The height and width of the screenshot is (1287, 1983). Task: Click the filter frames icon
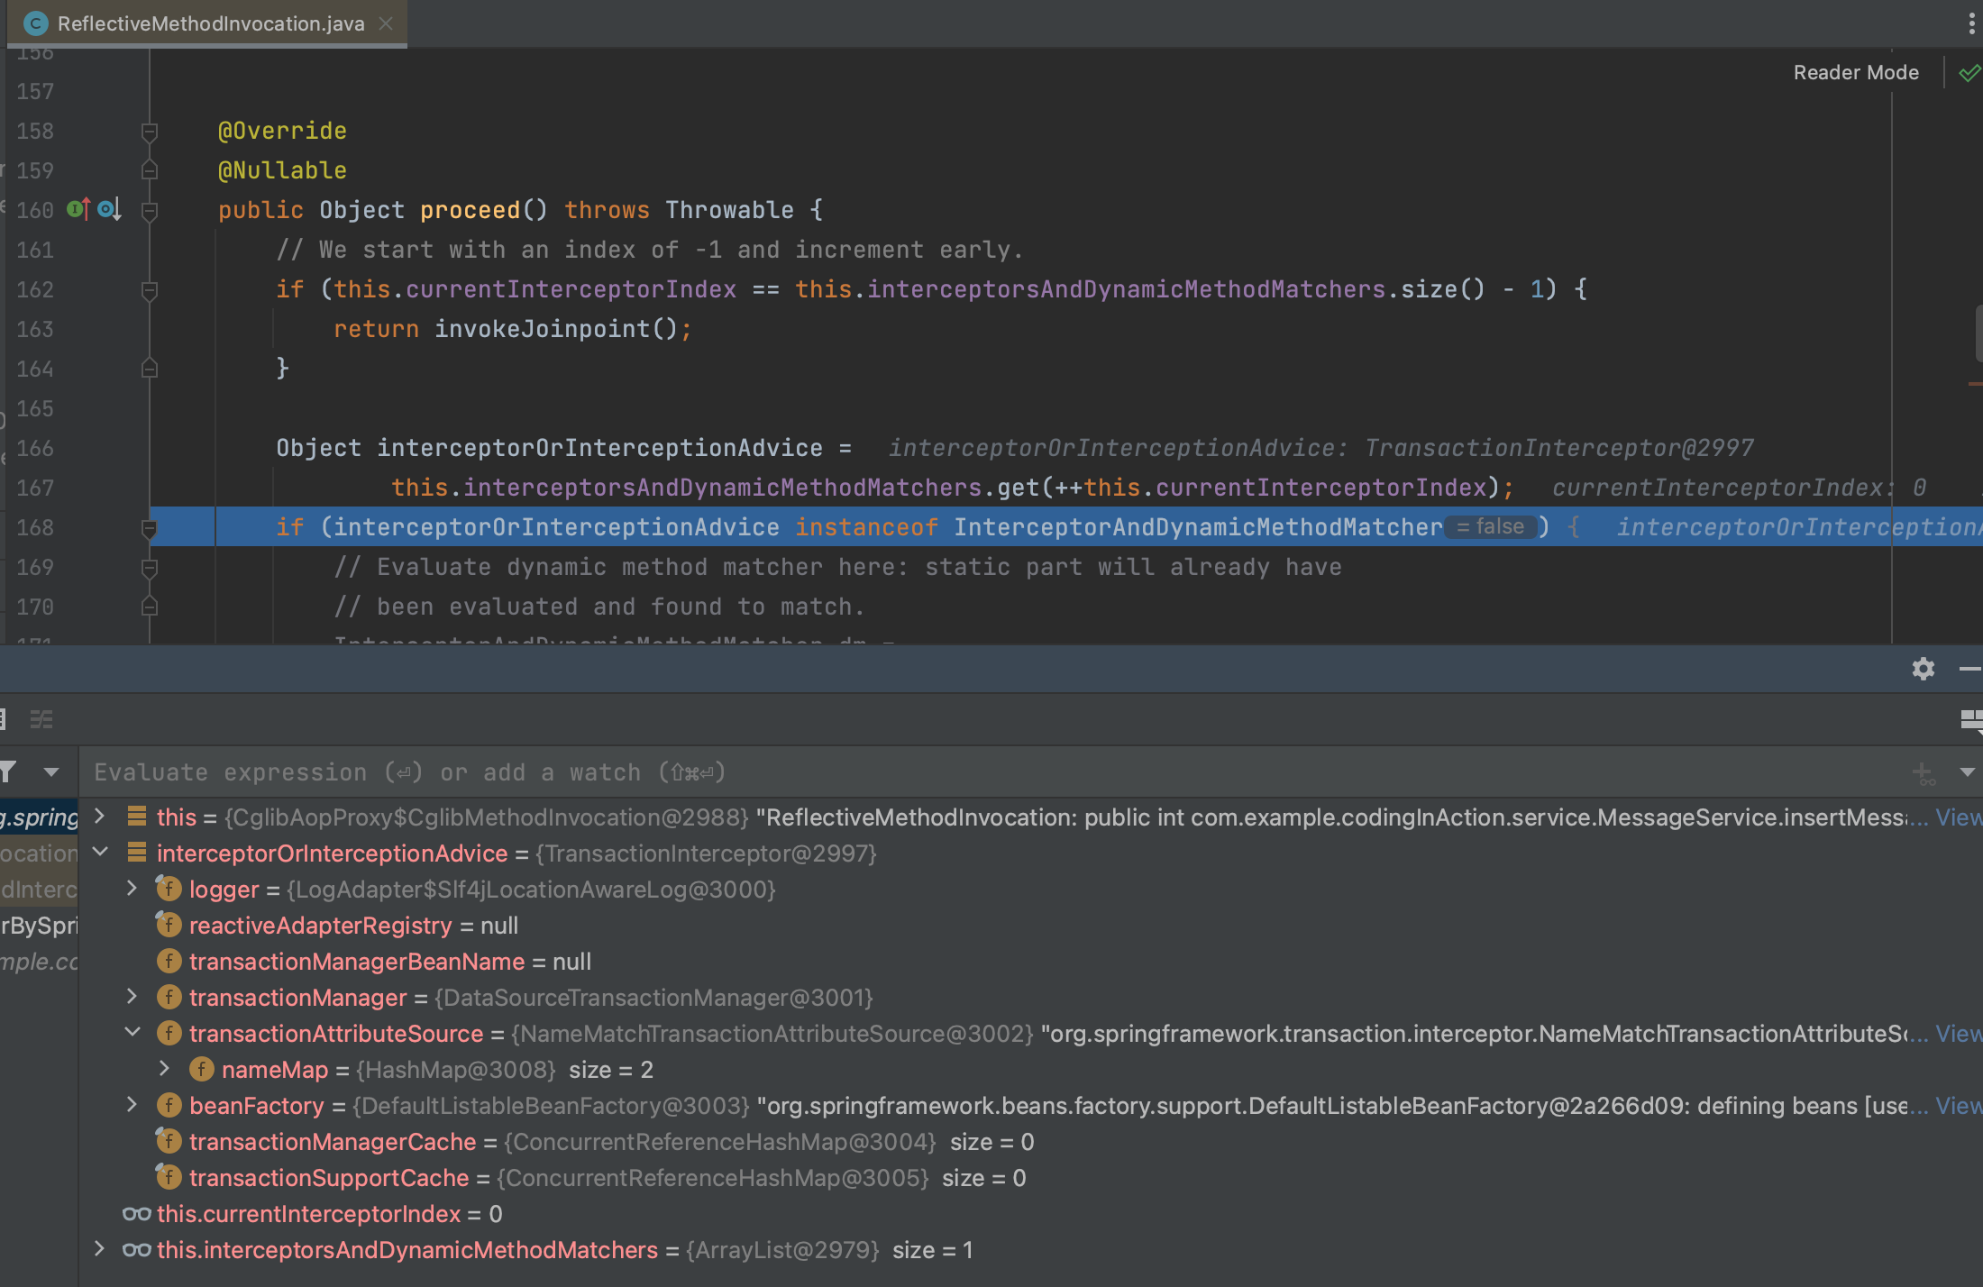click(9, 772)
